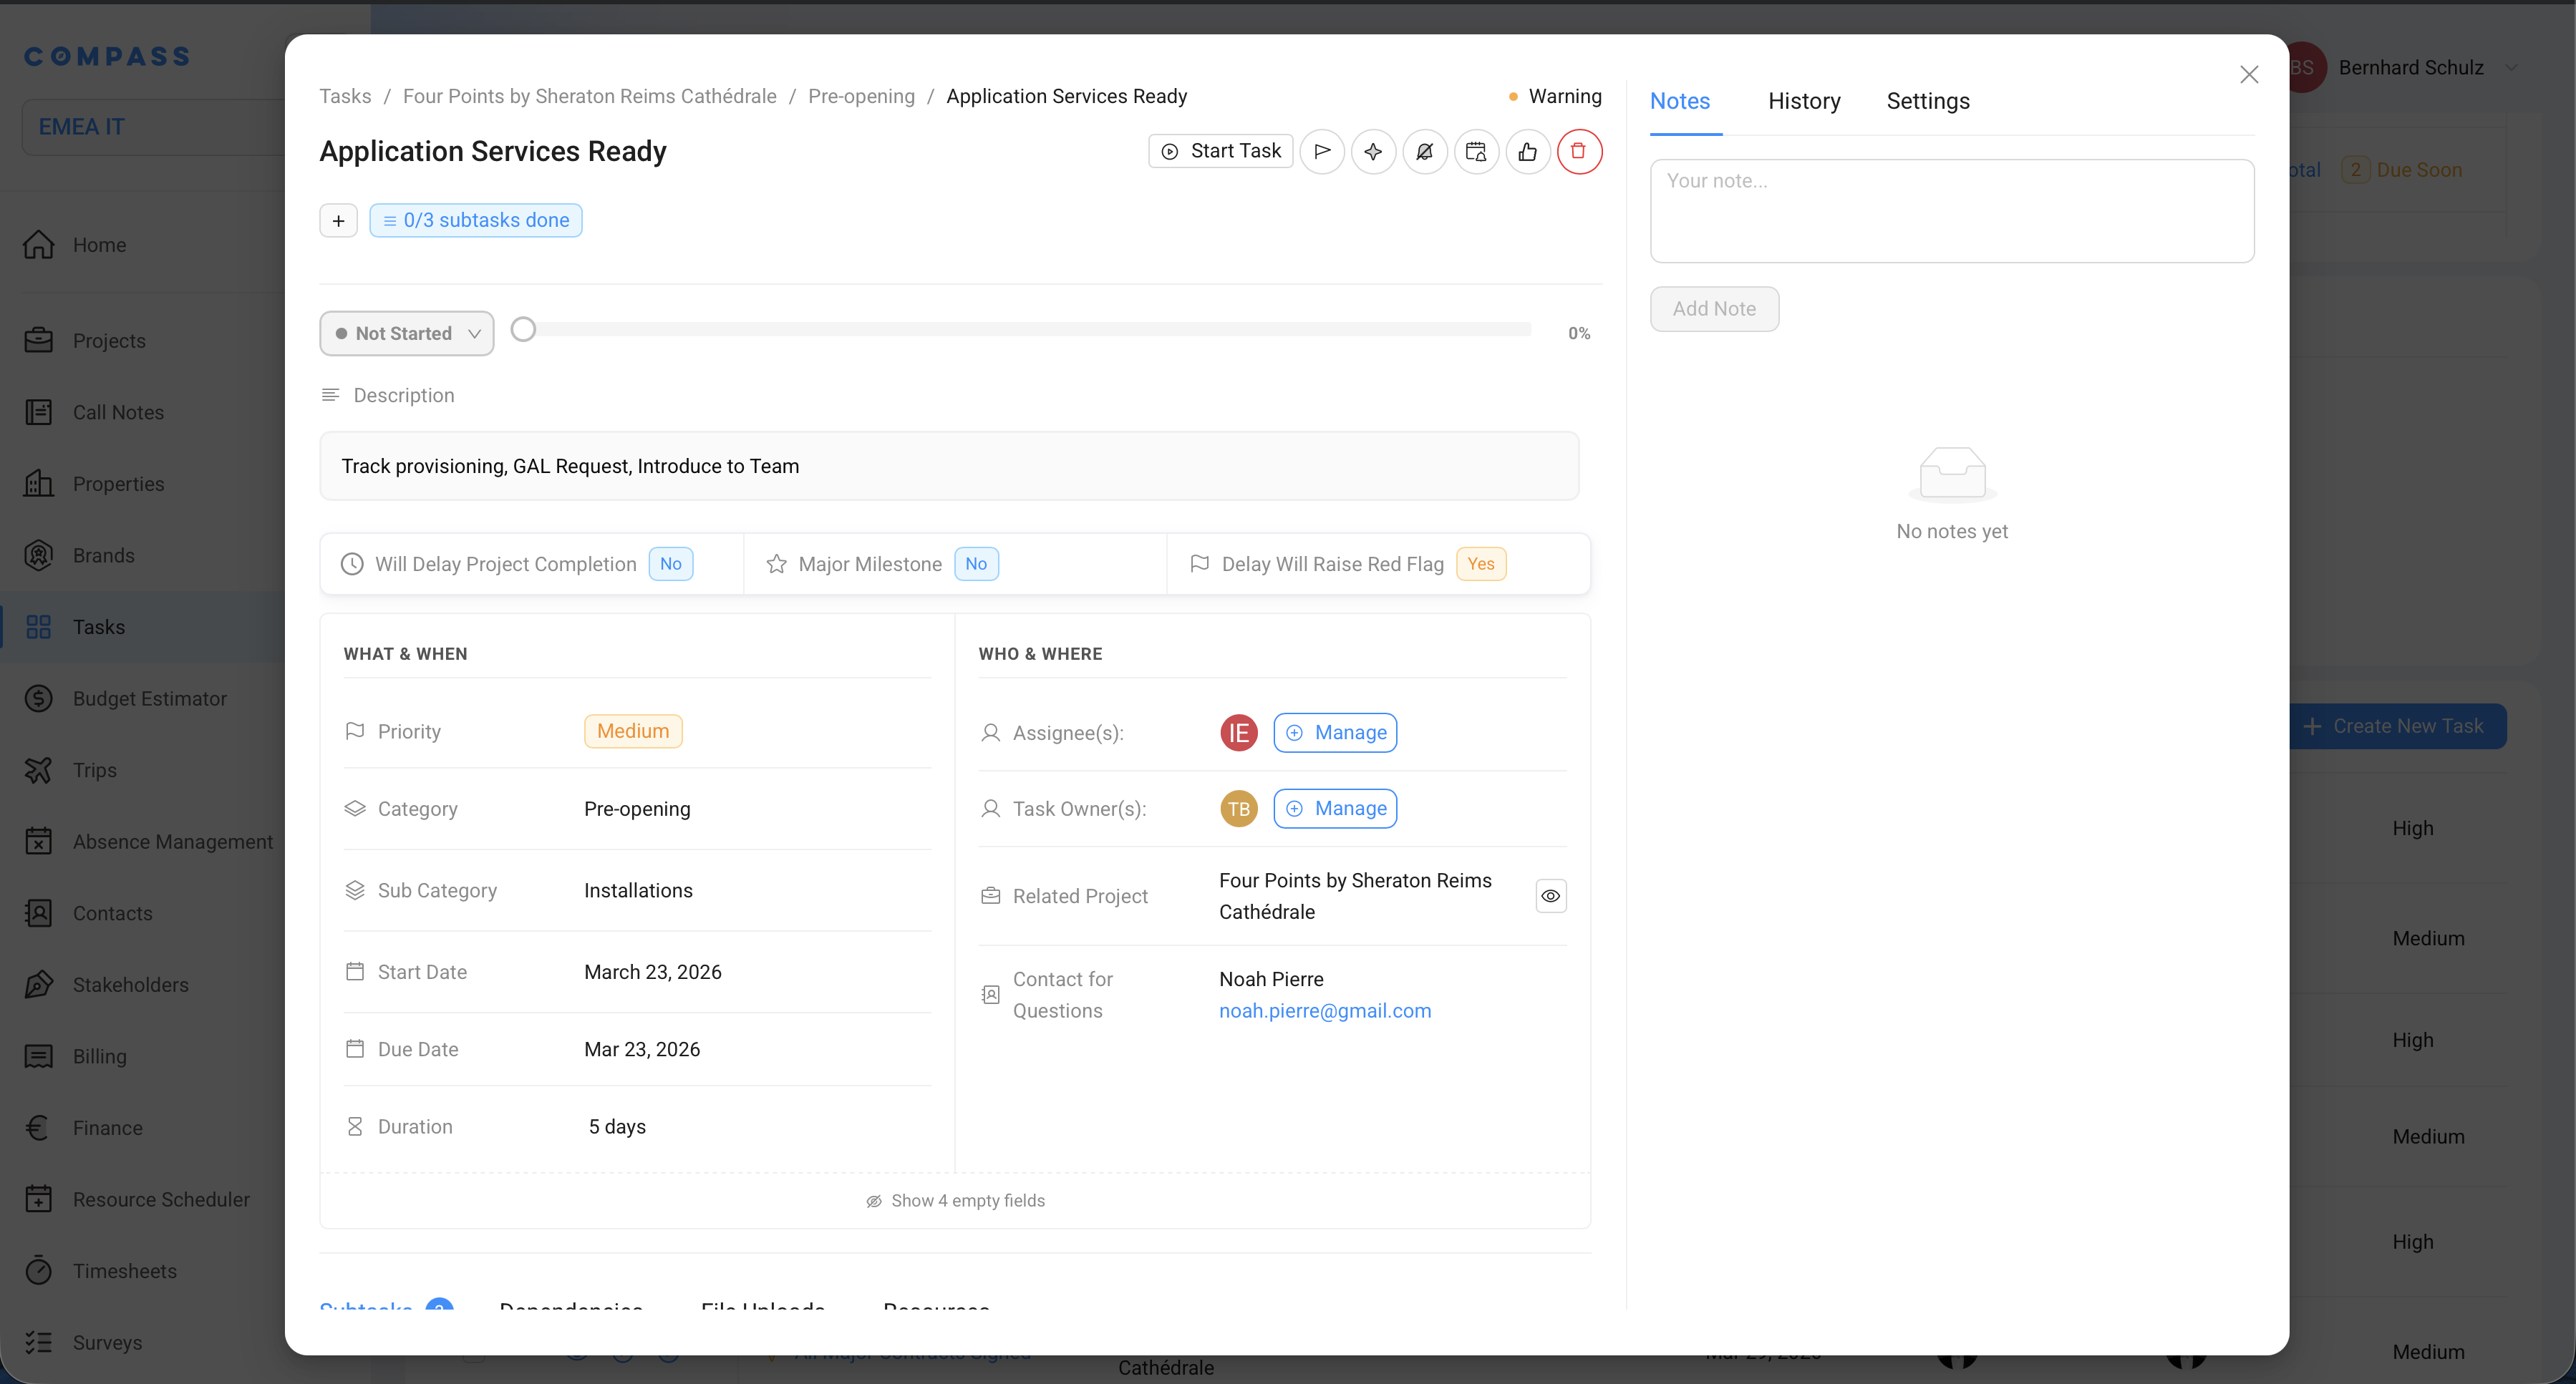
Task: Click Four Points by Sheraton Reims Cathédrale breadcrumb
Action: pyautogui.click(x=590, y=96)
